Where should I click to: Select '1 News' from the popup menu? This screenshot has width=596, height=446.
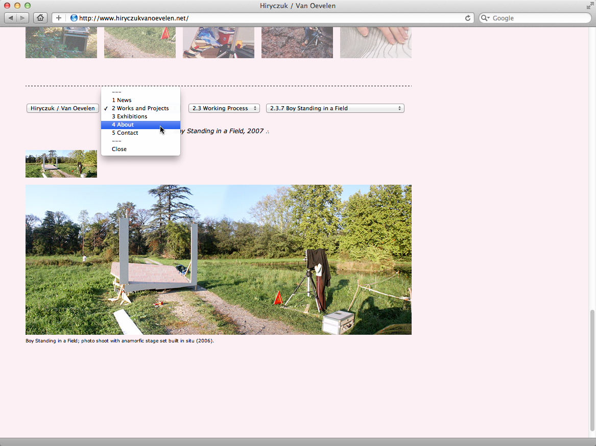pyautogui.click(x=122, y=100)
